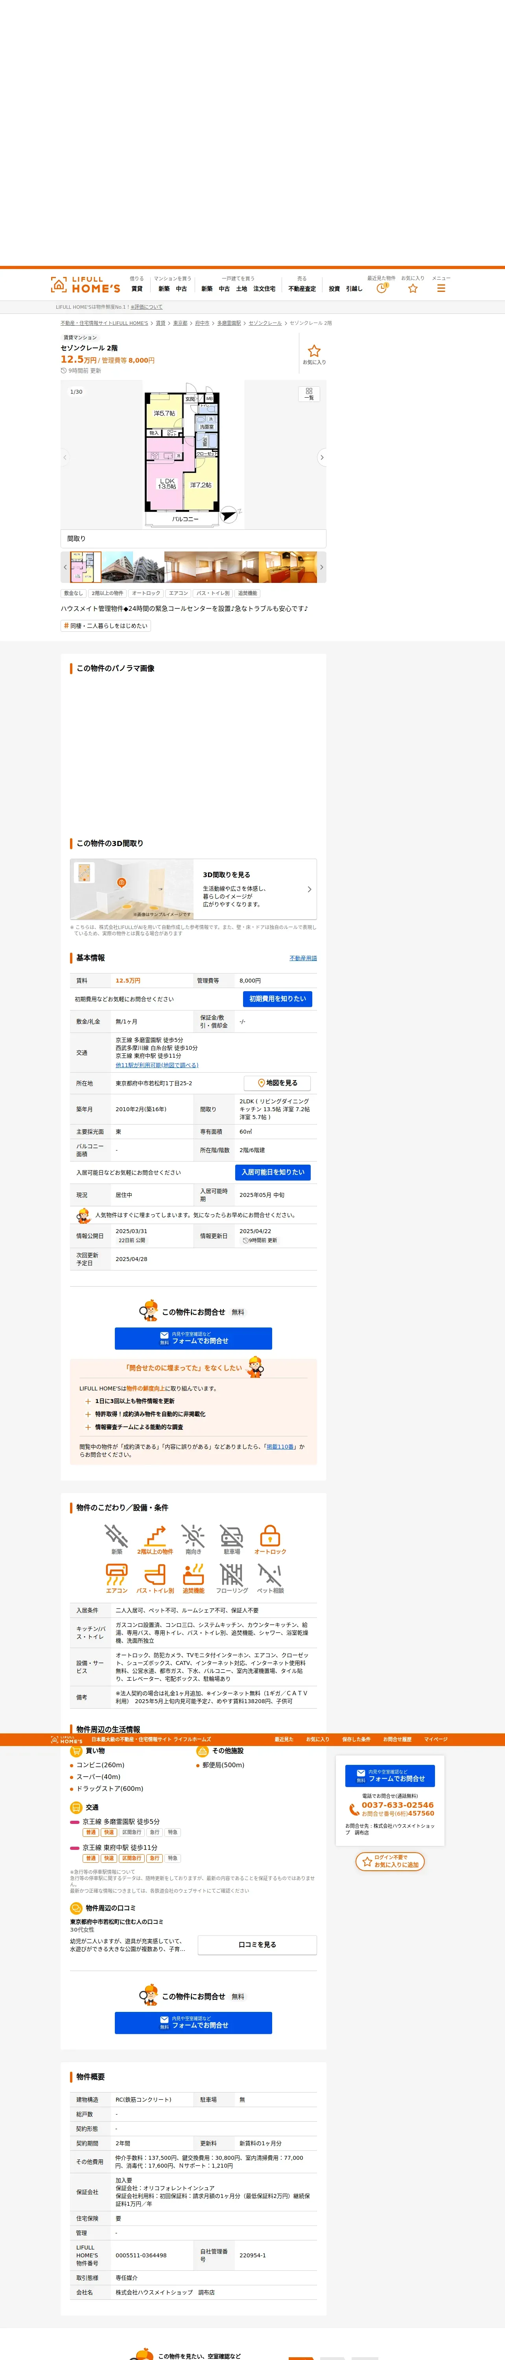Click the phone number 0037-633-02546

point(398,1805)
